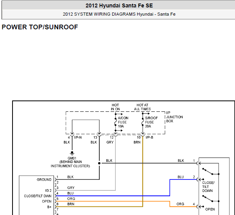
Task: Click the 'I/P-B' connector label
Action: pyautogui.click(x=149, y=137)
